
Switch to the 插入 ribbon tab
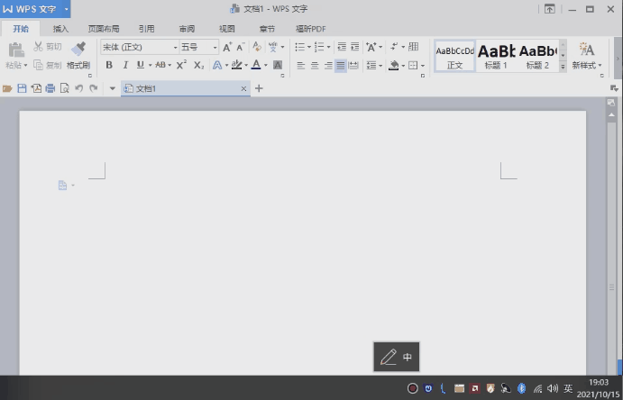click(x=60, y=29)
